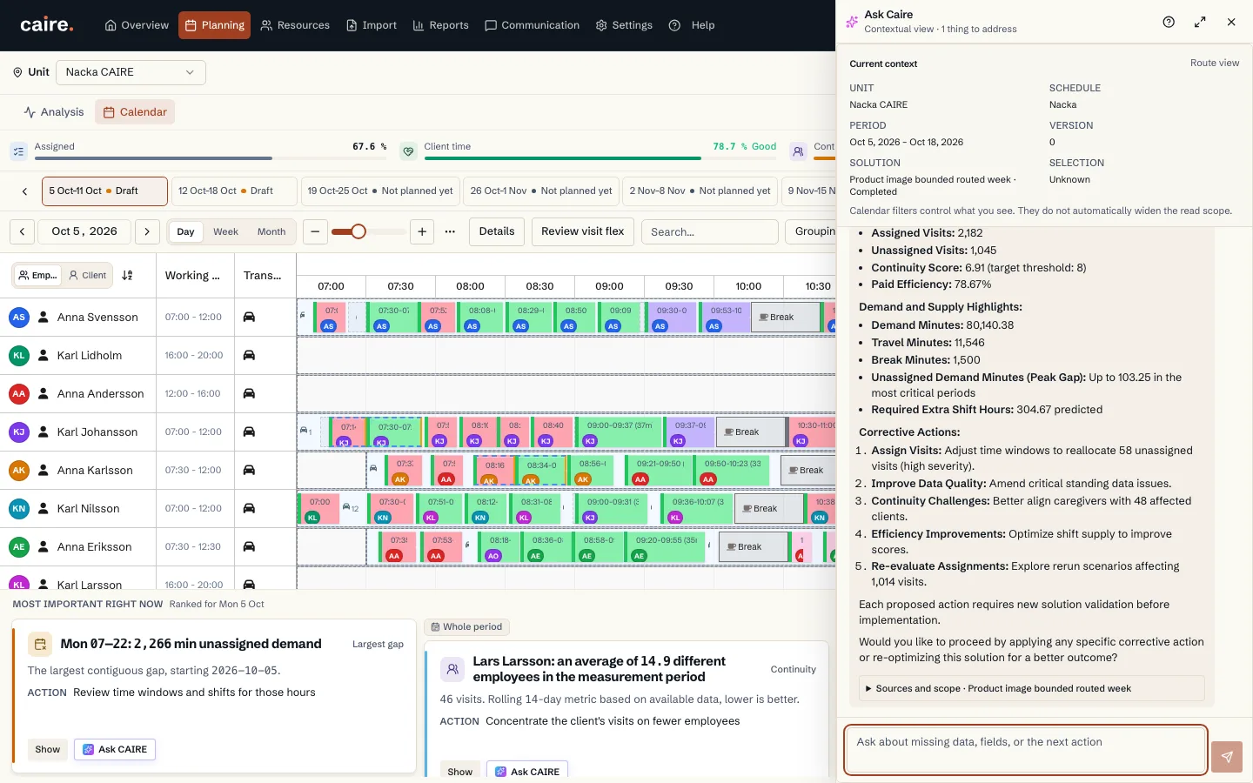Screen dimensions: 1253x783
Task: Click the Client time heart icon
Action: [408, 151]
